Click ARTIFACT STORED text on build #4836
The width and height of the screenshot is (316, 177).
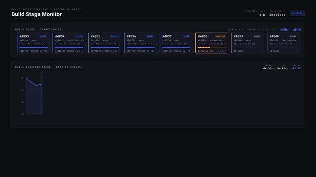coord(136,51)
